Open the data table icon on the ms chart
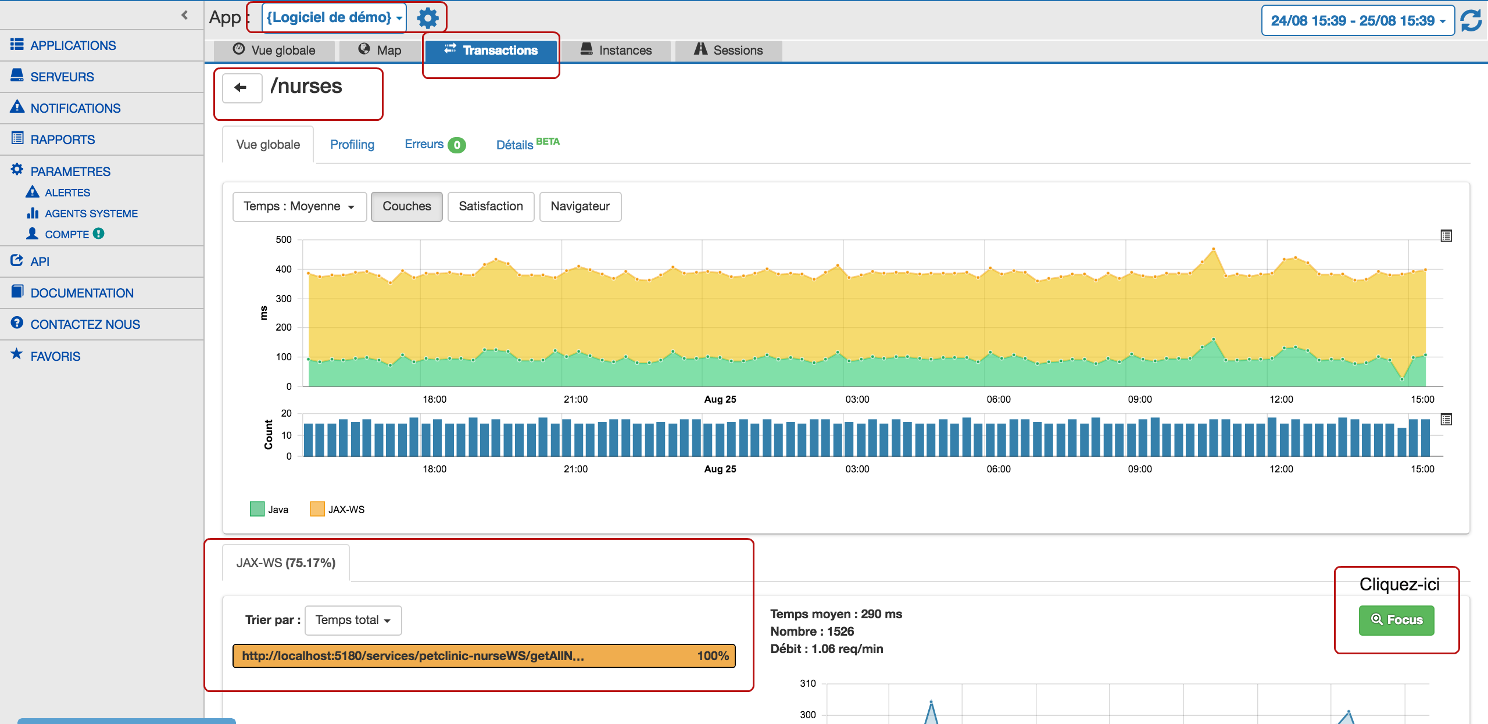 pos(1446,236)
